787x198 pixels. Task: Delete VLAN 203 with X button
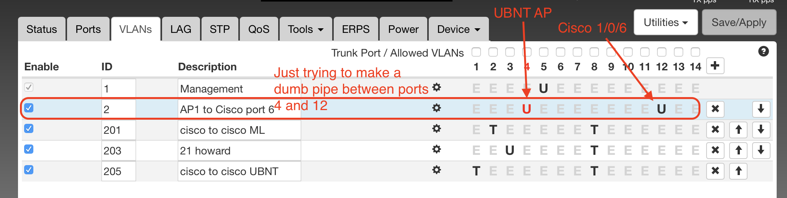715,150
